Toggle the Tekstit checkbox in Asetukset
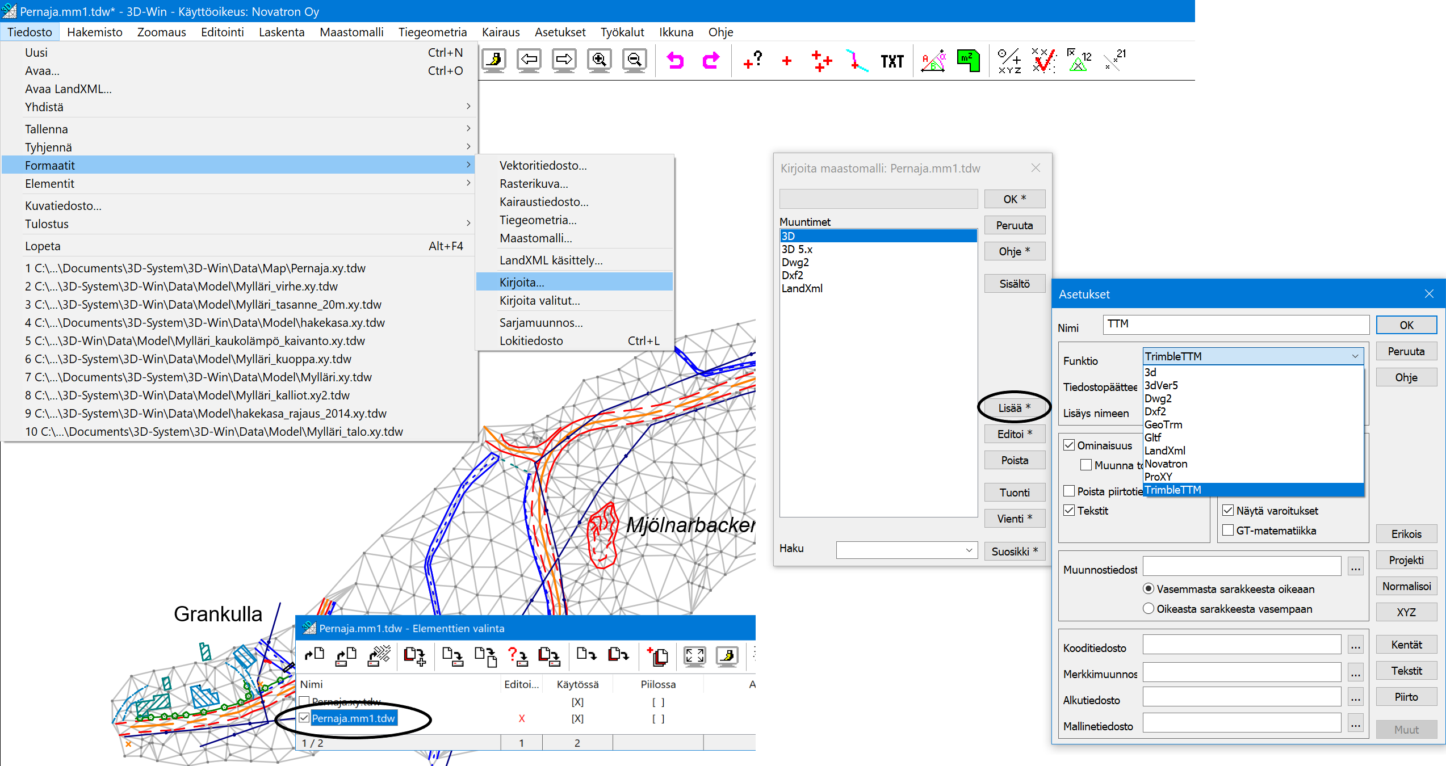Screen dimensions: 1446x766 1070,511
